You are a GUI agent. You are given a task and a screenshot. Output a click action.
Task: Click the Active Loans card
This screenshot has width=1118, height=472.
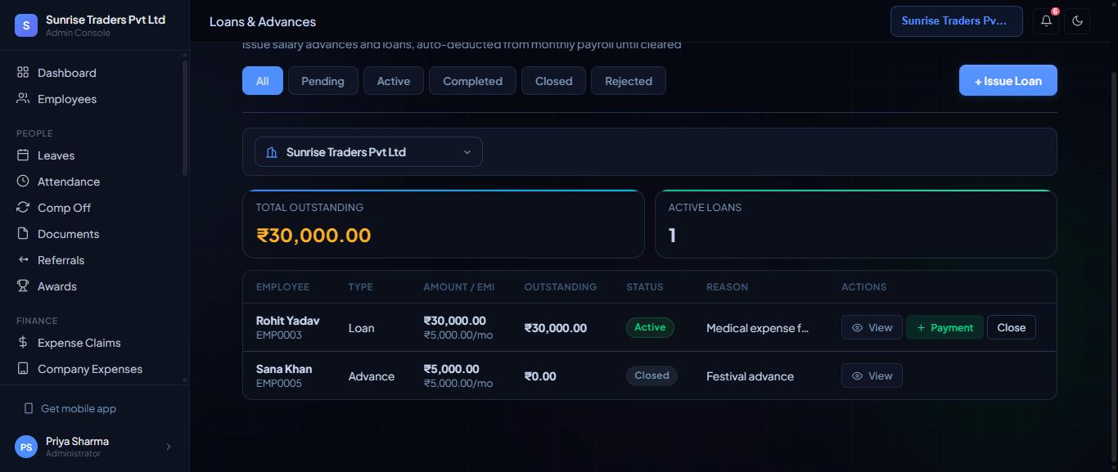pos(856,224)
